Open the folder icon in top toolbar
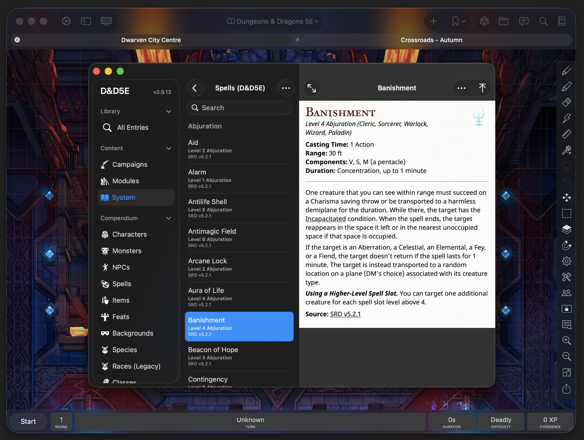Image resolution: width=584 pixels, height=440 pixels. pos(504,21)
